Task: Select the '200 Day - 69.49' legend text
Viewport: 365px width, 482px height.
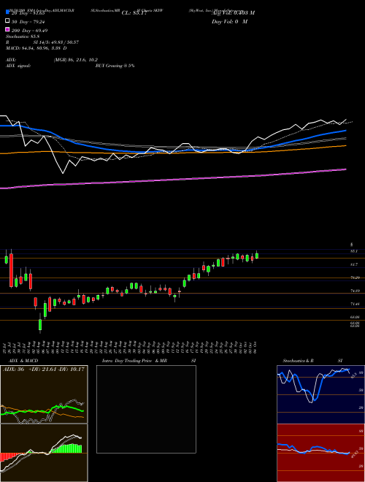Action: (29, 31)
